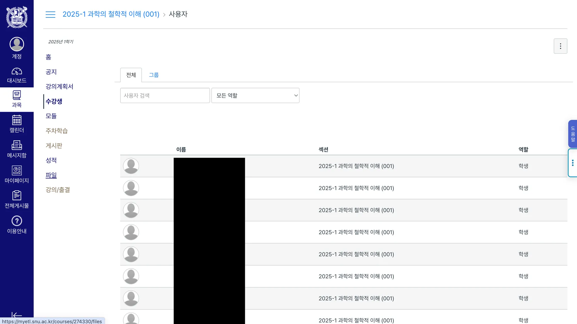Open the 도움말 help side tab
This screenshot has width=577, height=324.
[x=572, y=134]
